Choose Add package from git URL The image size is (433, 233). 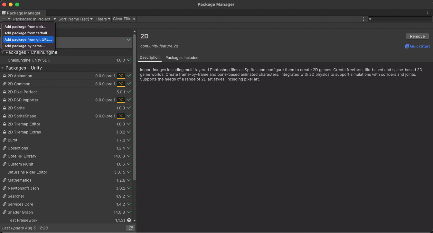point(28,39)
